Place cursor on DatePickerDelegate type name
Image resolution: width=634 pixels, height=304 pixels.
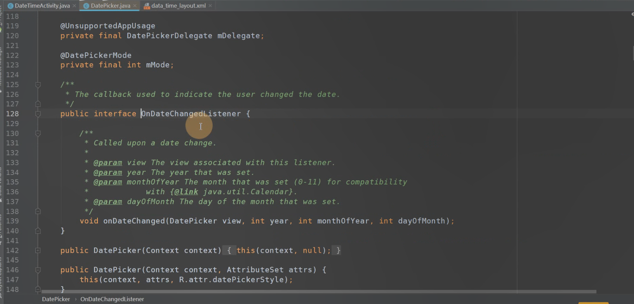tap(169, 36)
